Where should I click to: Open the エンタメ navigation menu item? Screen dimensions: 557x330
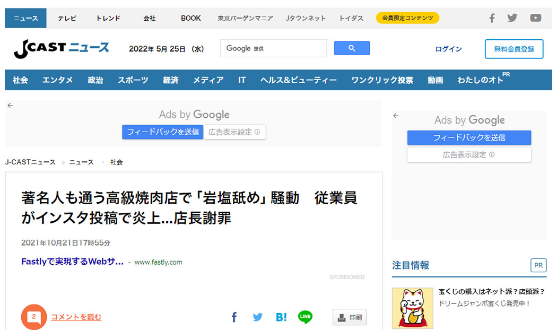coord(58,80)
